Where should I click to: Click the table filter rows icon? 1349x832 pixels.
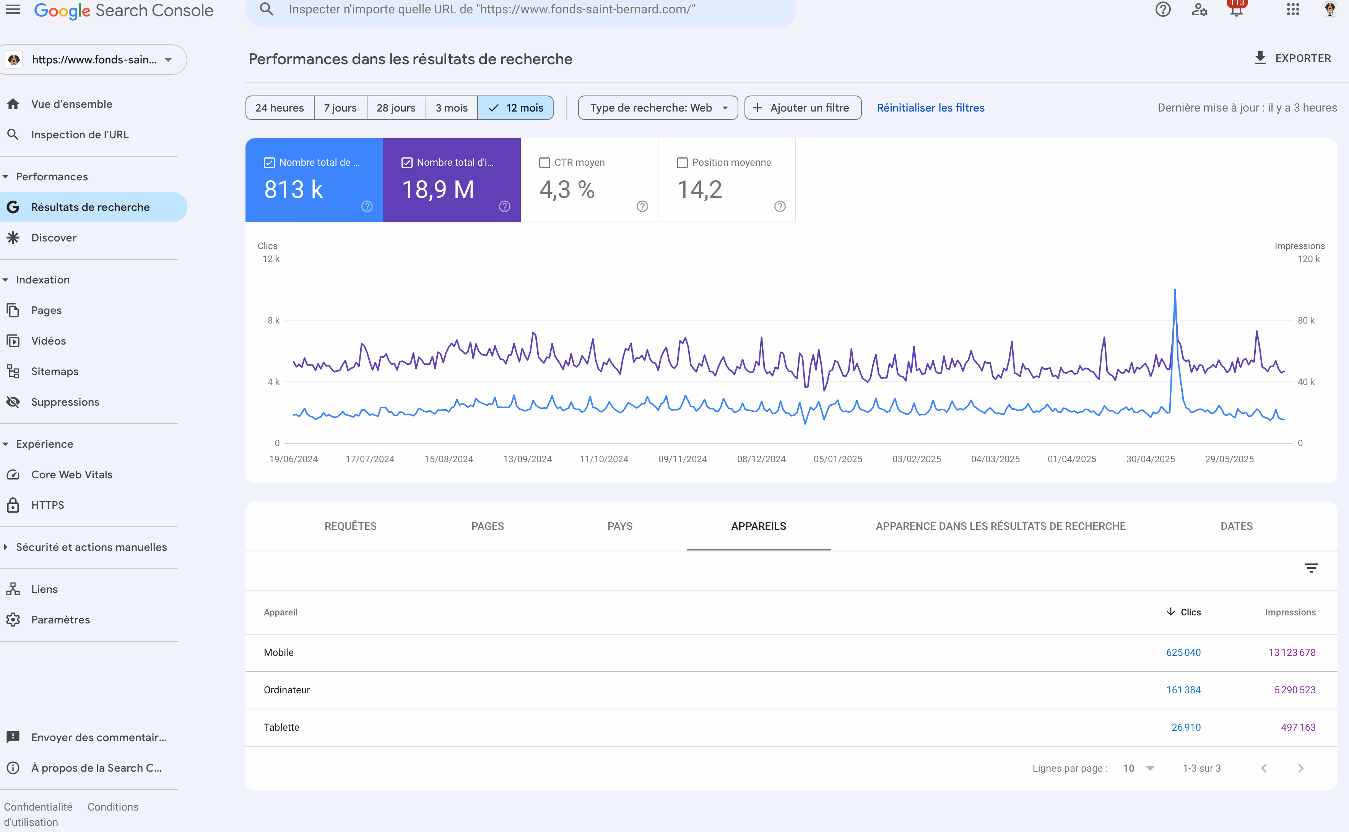point(1311,568)
